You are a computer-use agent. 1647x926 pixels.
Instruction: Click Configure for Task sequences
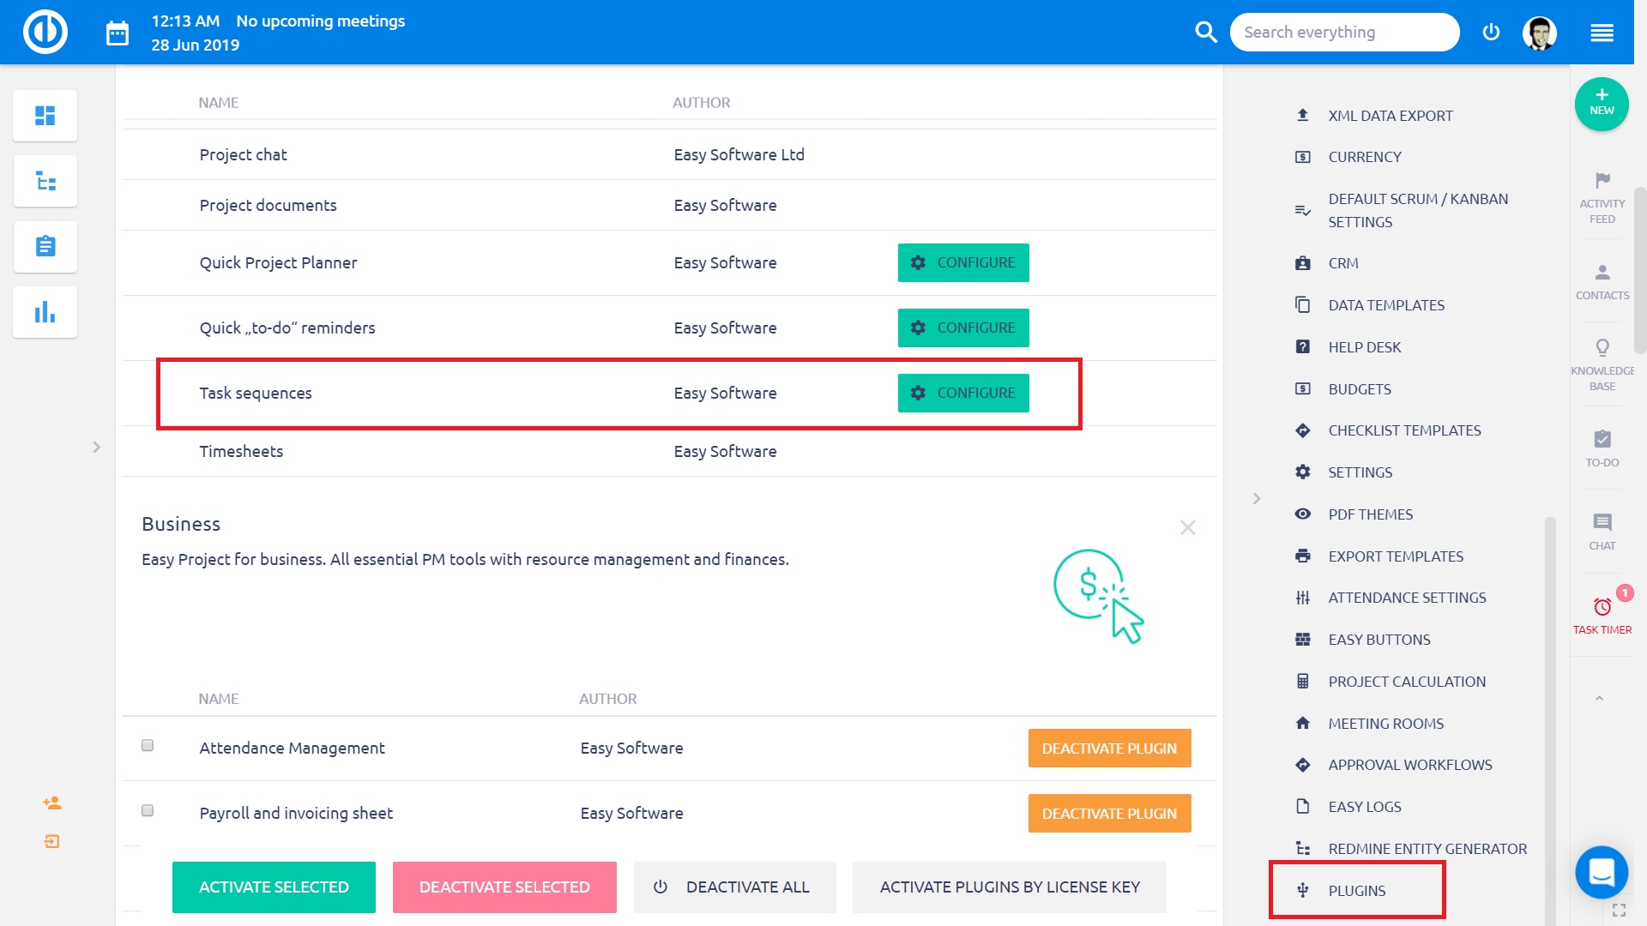962,393
